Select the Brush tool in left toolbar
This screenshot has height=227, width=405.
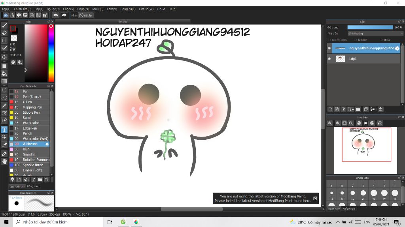4,25
